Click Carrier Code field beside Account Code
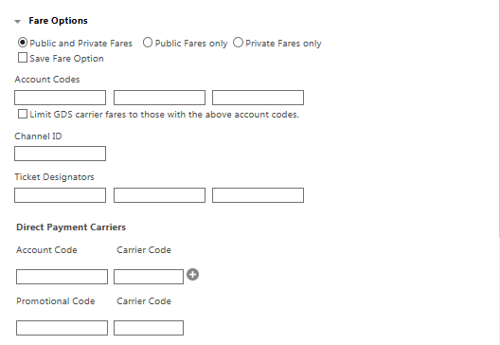This screenshot has width=500, height=345. coord(149,277)
